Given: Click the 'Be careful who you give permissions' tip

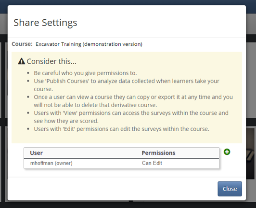Looking at the screenshot, I should coord(85,73).
